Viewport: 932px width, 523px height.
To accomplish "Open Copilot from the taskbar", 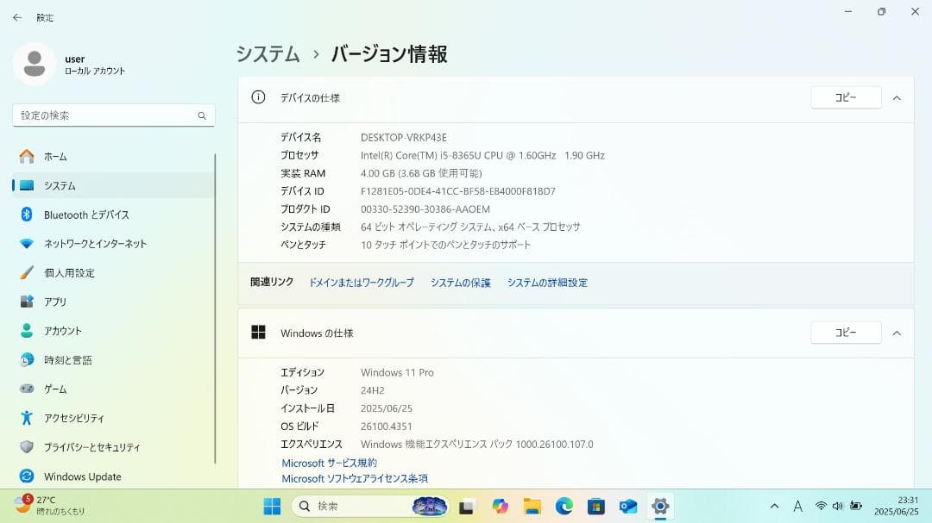I will (499, 506).
